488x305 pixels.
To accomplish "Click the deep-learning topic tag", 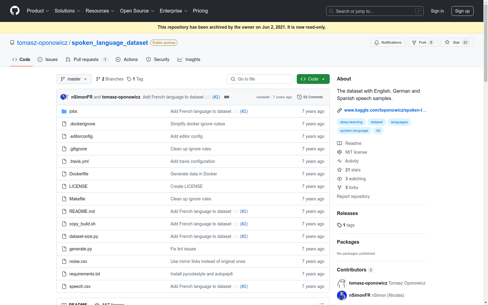I will [351, 122].
